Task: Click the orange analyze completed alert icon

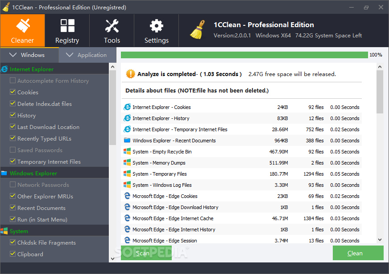Action: coord(131,74)
